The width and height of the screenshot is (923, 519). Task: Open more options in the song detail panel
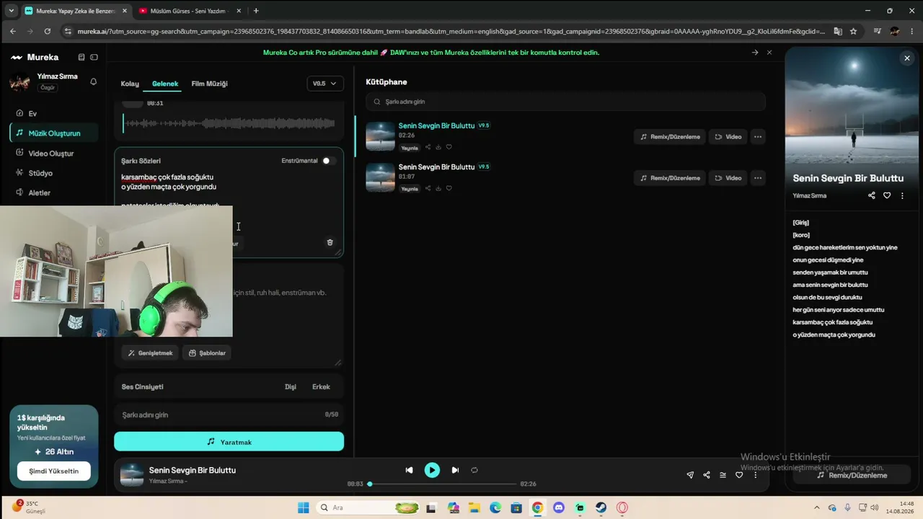click(902, 195)
